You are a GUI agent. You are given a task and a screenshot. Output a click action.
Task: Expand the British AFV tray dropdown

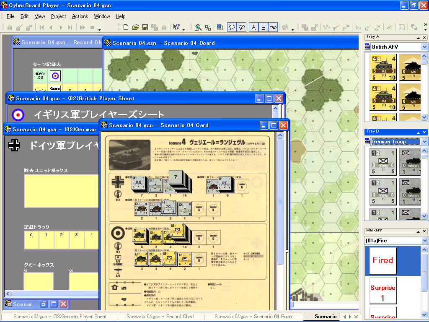424,47
